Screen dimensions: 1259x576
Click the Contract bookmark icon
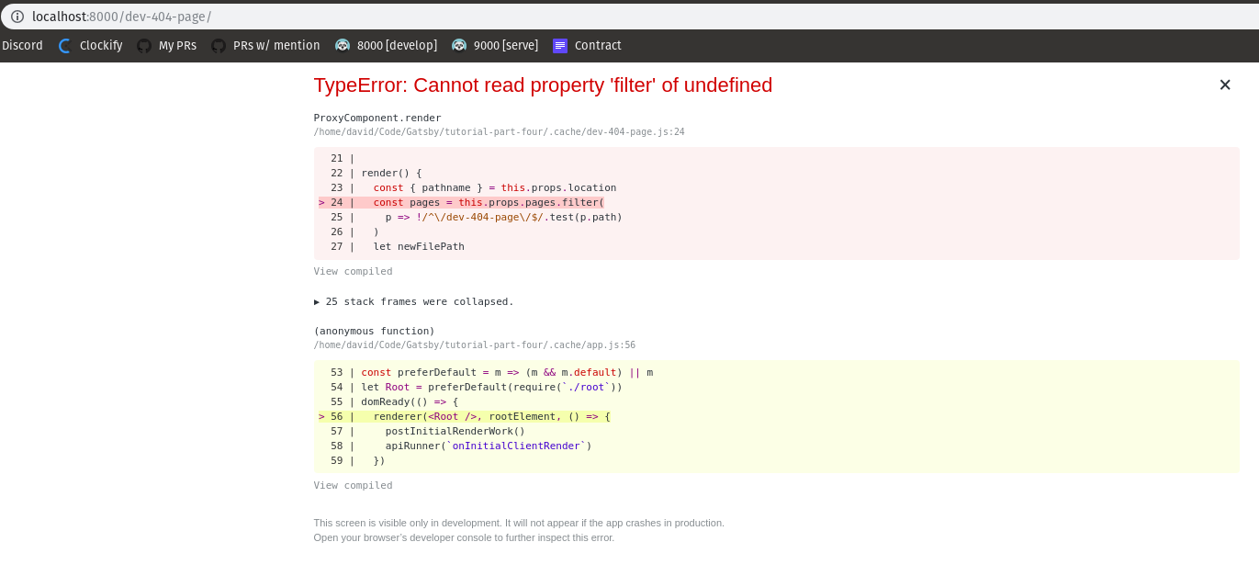click(559, 45)
